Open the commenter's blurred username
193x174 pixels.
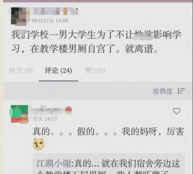pos(47,110)
